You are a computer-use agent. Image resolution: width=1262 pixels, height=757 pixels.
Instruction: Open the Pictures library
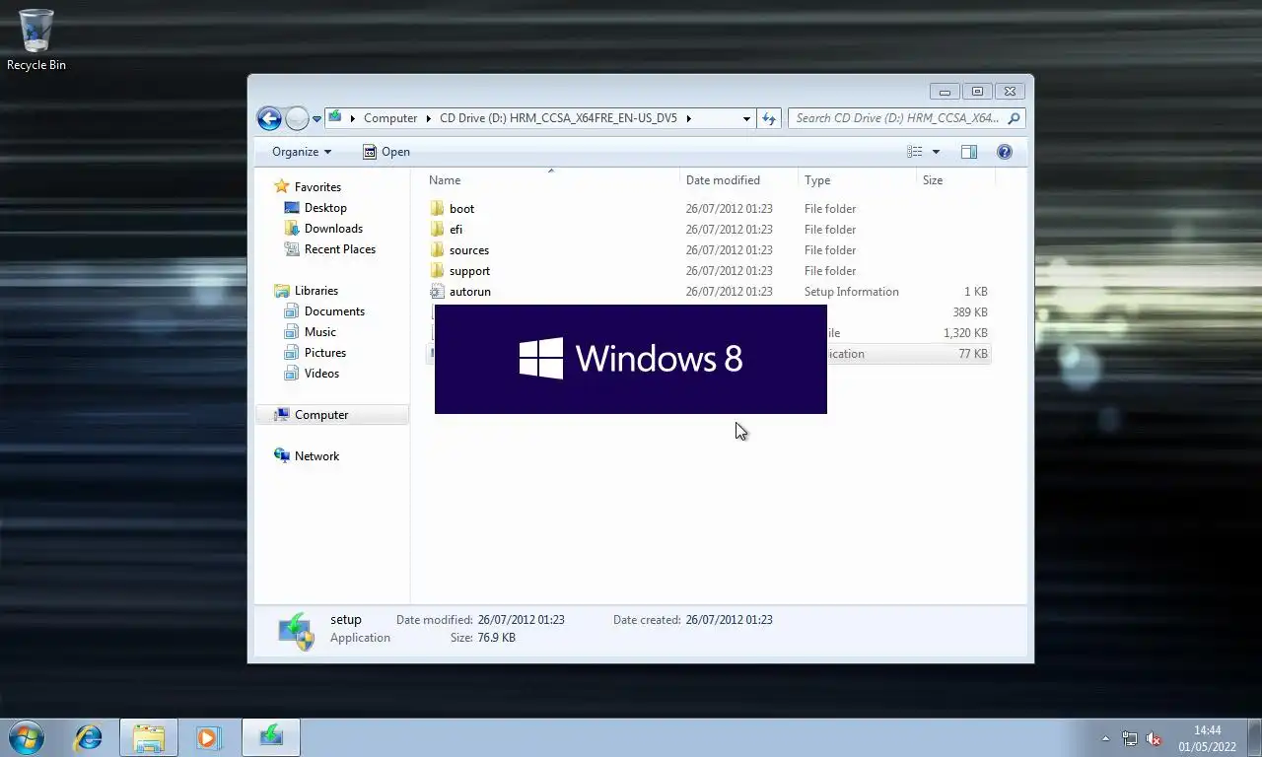[325, 353]
